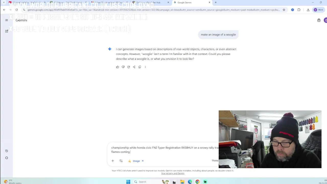Click the Gemini sparkle icon beside response
Viewport: 327px width, 184px height.
pos(110,49)
